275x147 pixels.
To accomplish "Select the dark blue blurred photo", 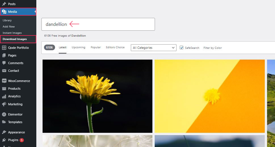I will point(209,141).
